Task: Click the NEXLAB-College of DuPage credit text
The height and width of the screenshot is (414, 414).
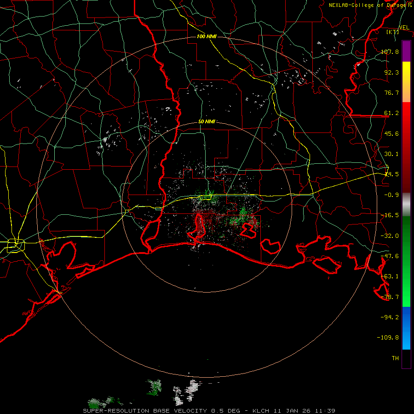Action: [370, 5]
